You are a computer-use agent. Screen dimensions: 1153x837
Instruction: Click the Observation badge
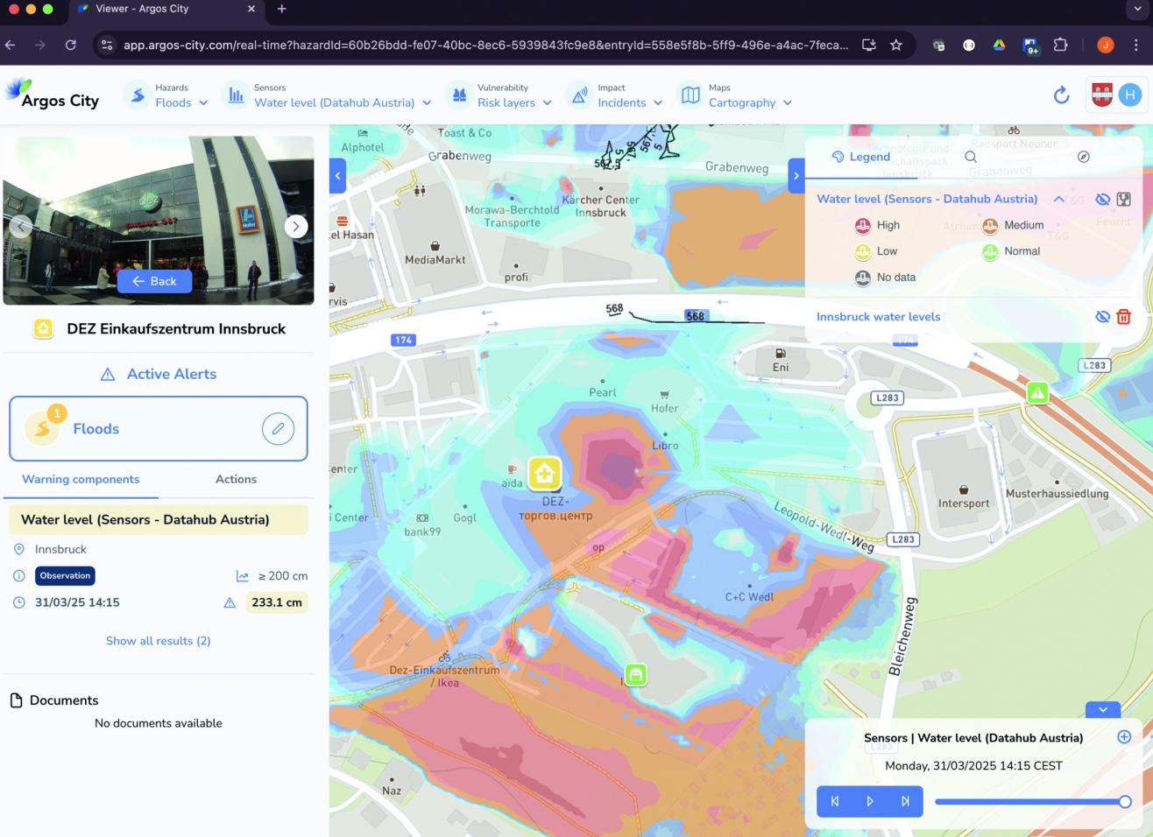click(66, 576)
